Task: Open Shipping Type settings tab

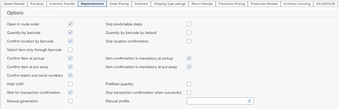Action: click(x=170, y=4)
